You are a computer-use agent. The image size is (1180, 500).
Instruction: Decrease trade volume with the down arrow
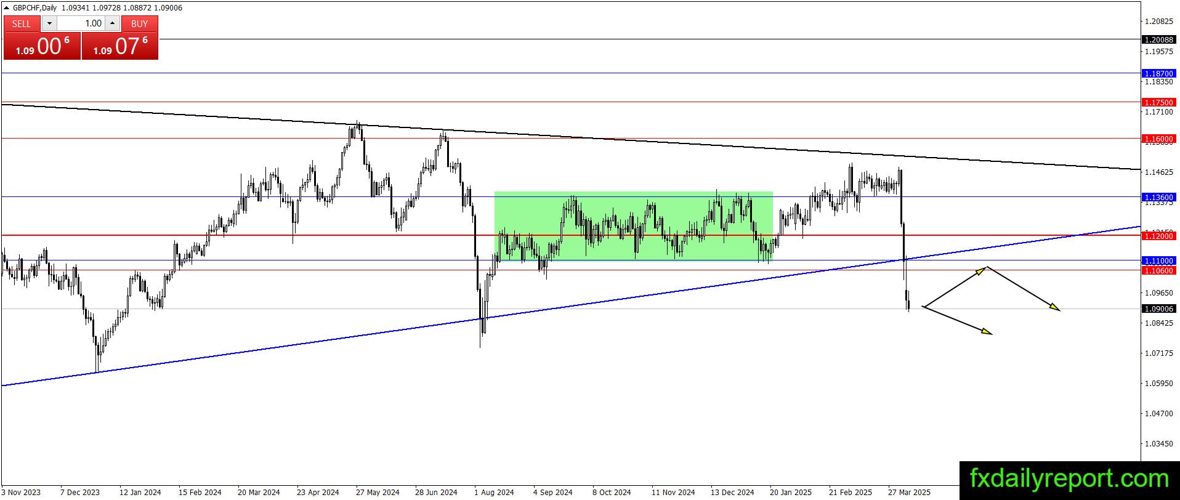[x=49, y=23]
